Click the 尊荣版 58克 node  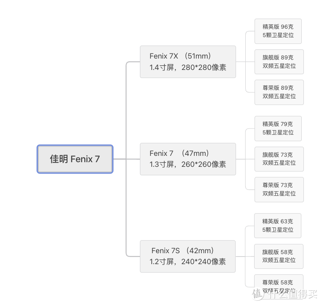tap(279, 287)
